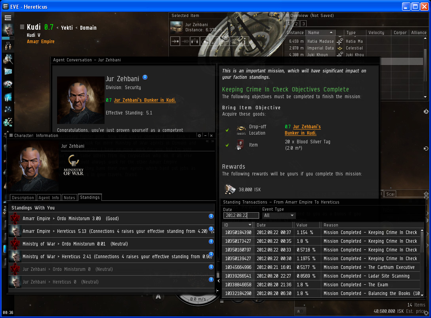Select Ministry of War > Hereticus 2.41 row
431x318 pixels.
[x=111, y=257]
